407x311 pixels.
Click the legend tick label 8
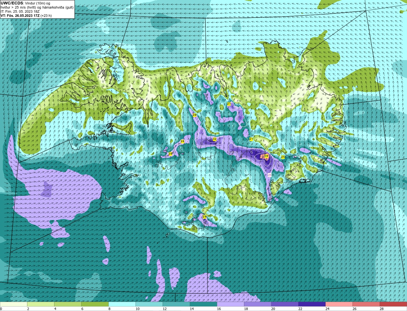click(x=109, y=309)
